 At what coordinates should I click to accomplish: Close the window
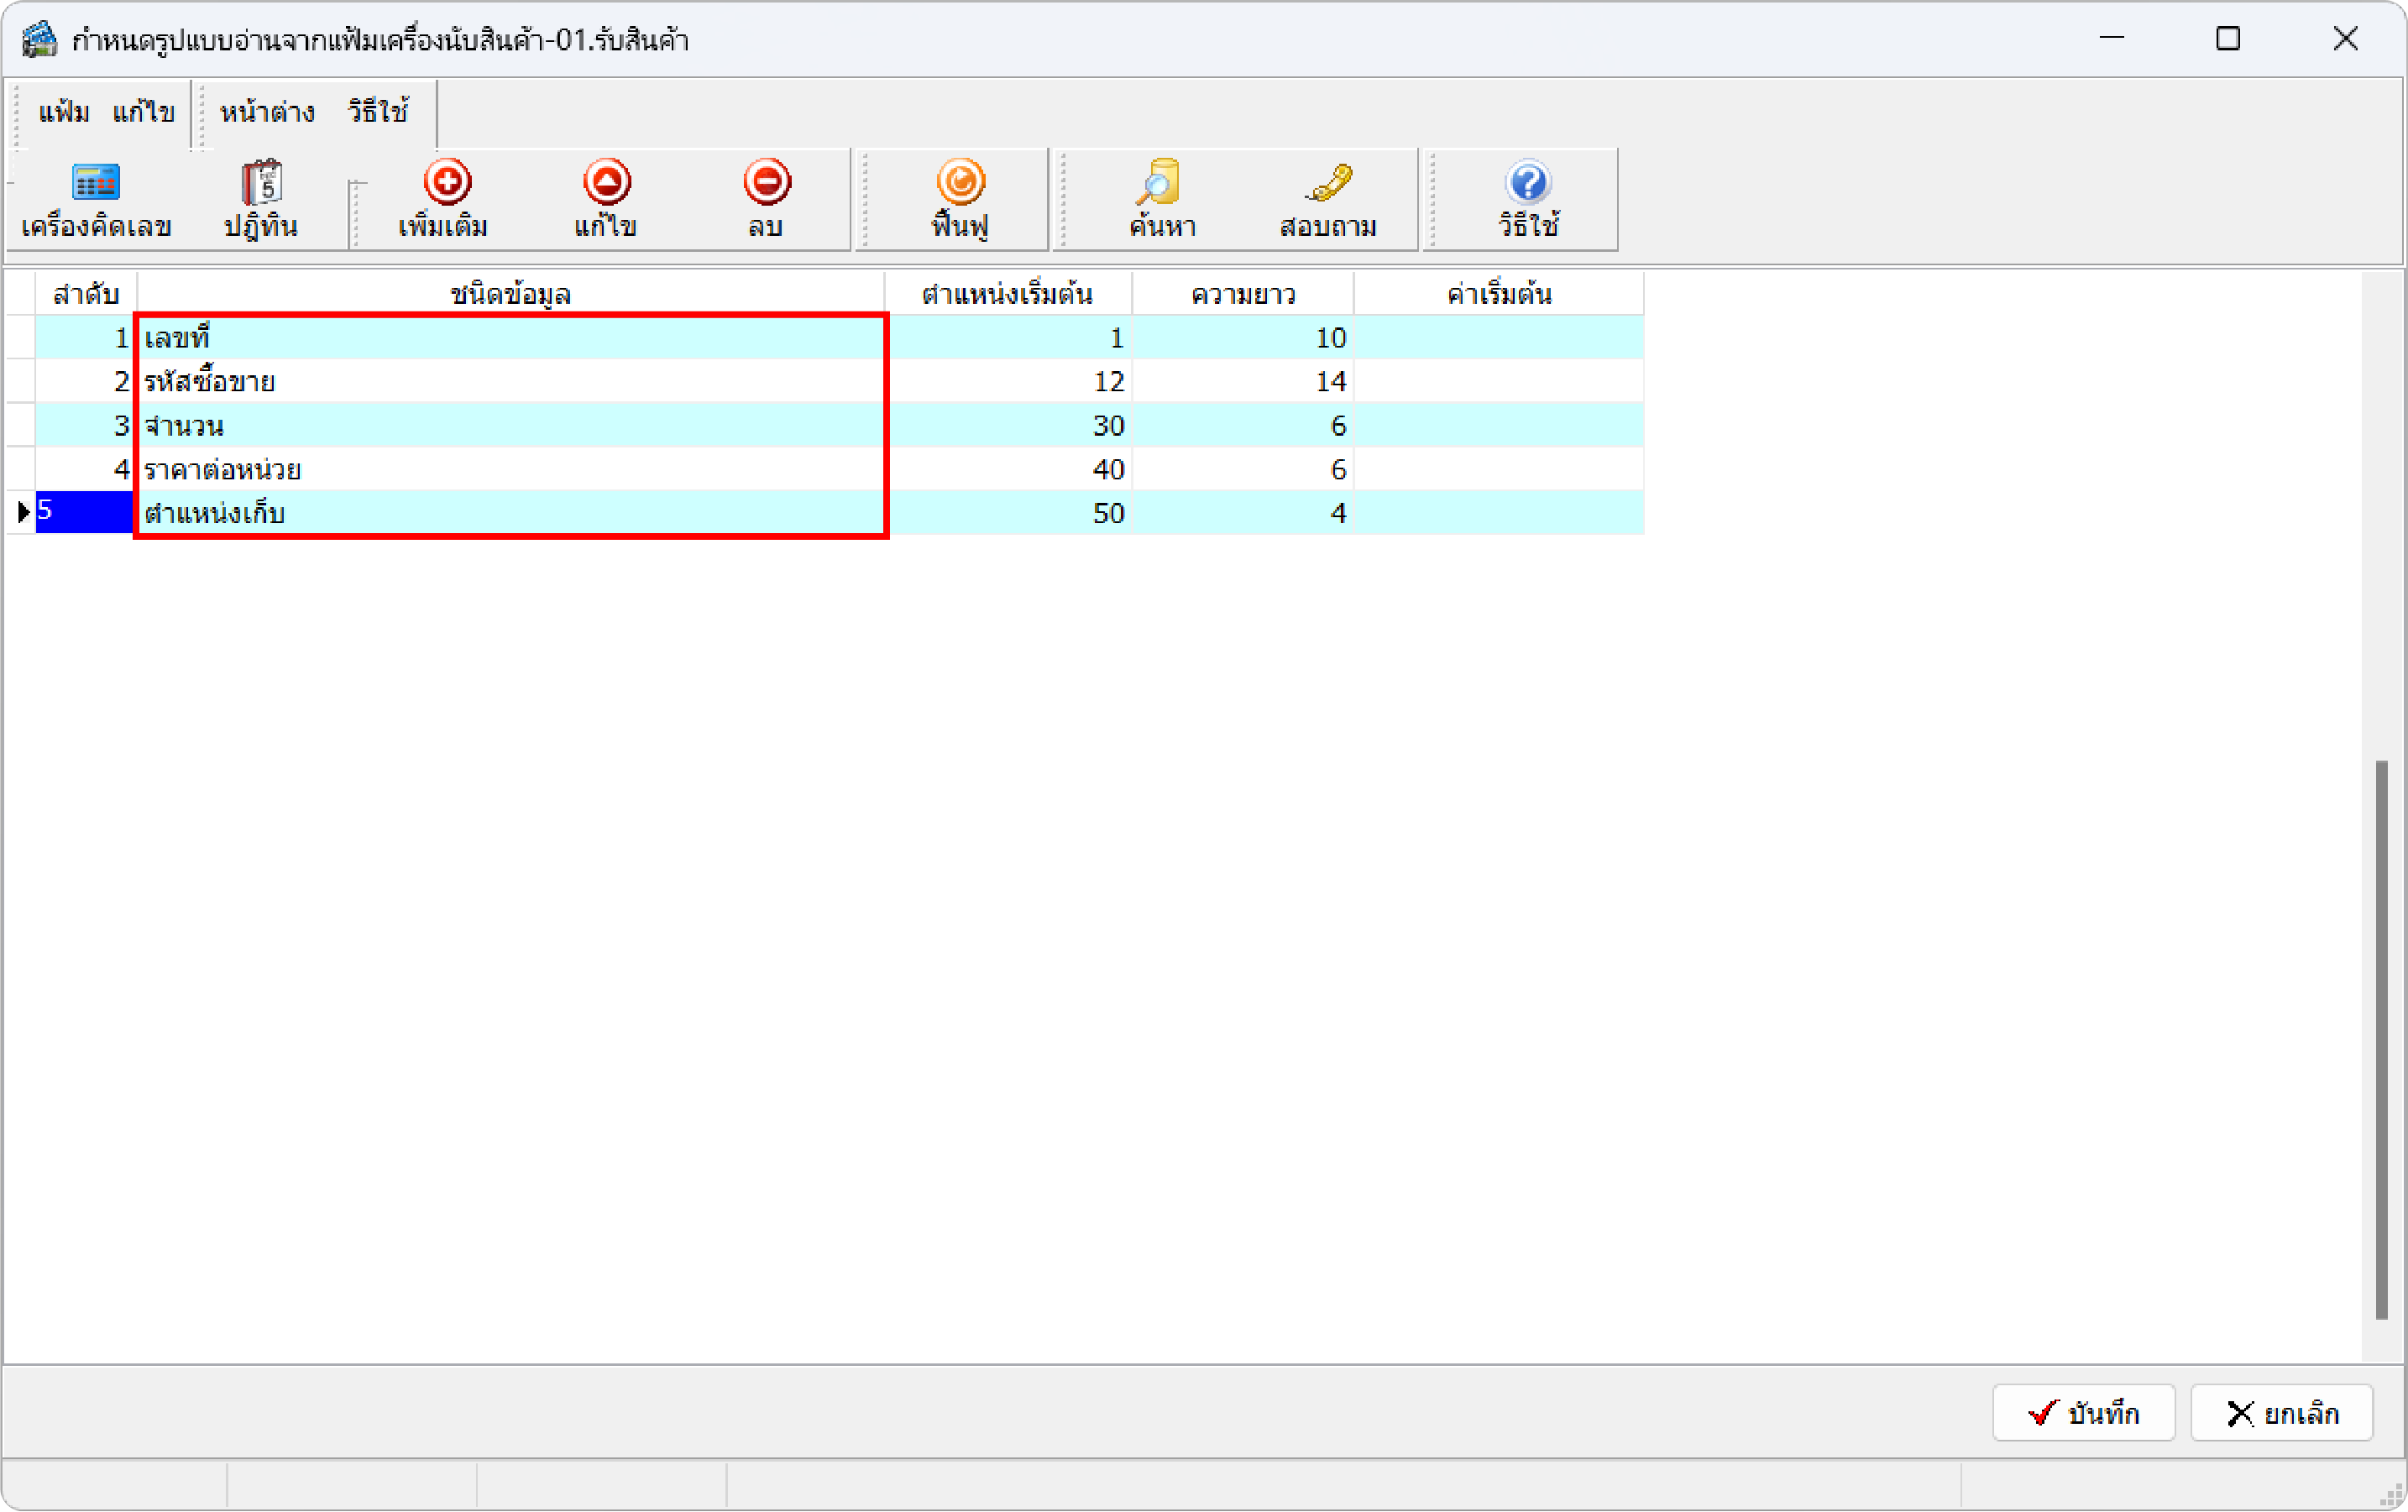[2345, 39]
